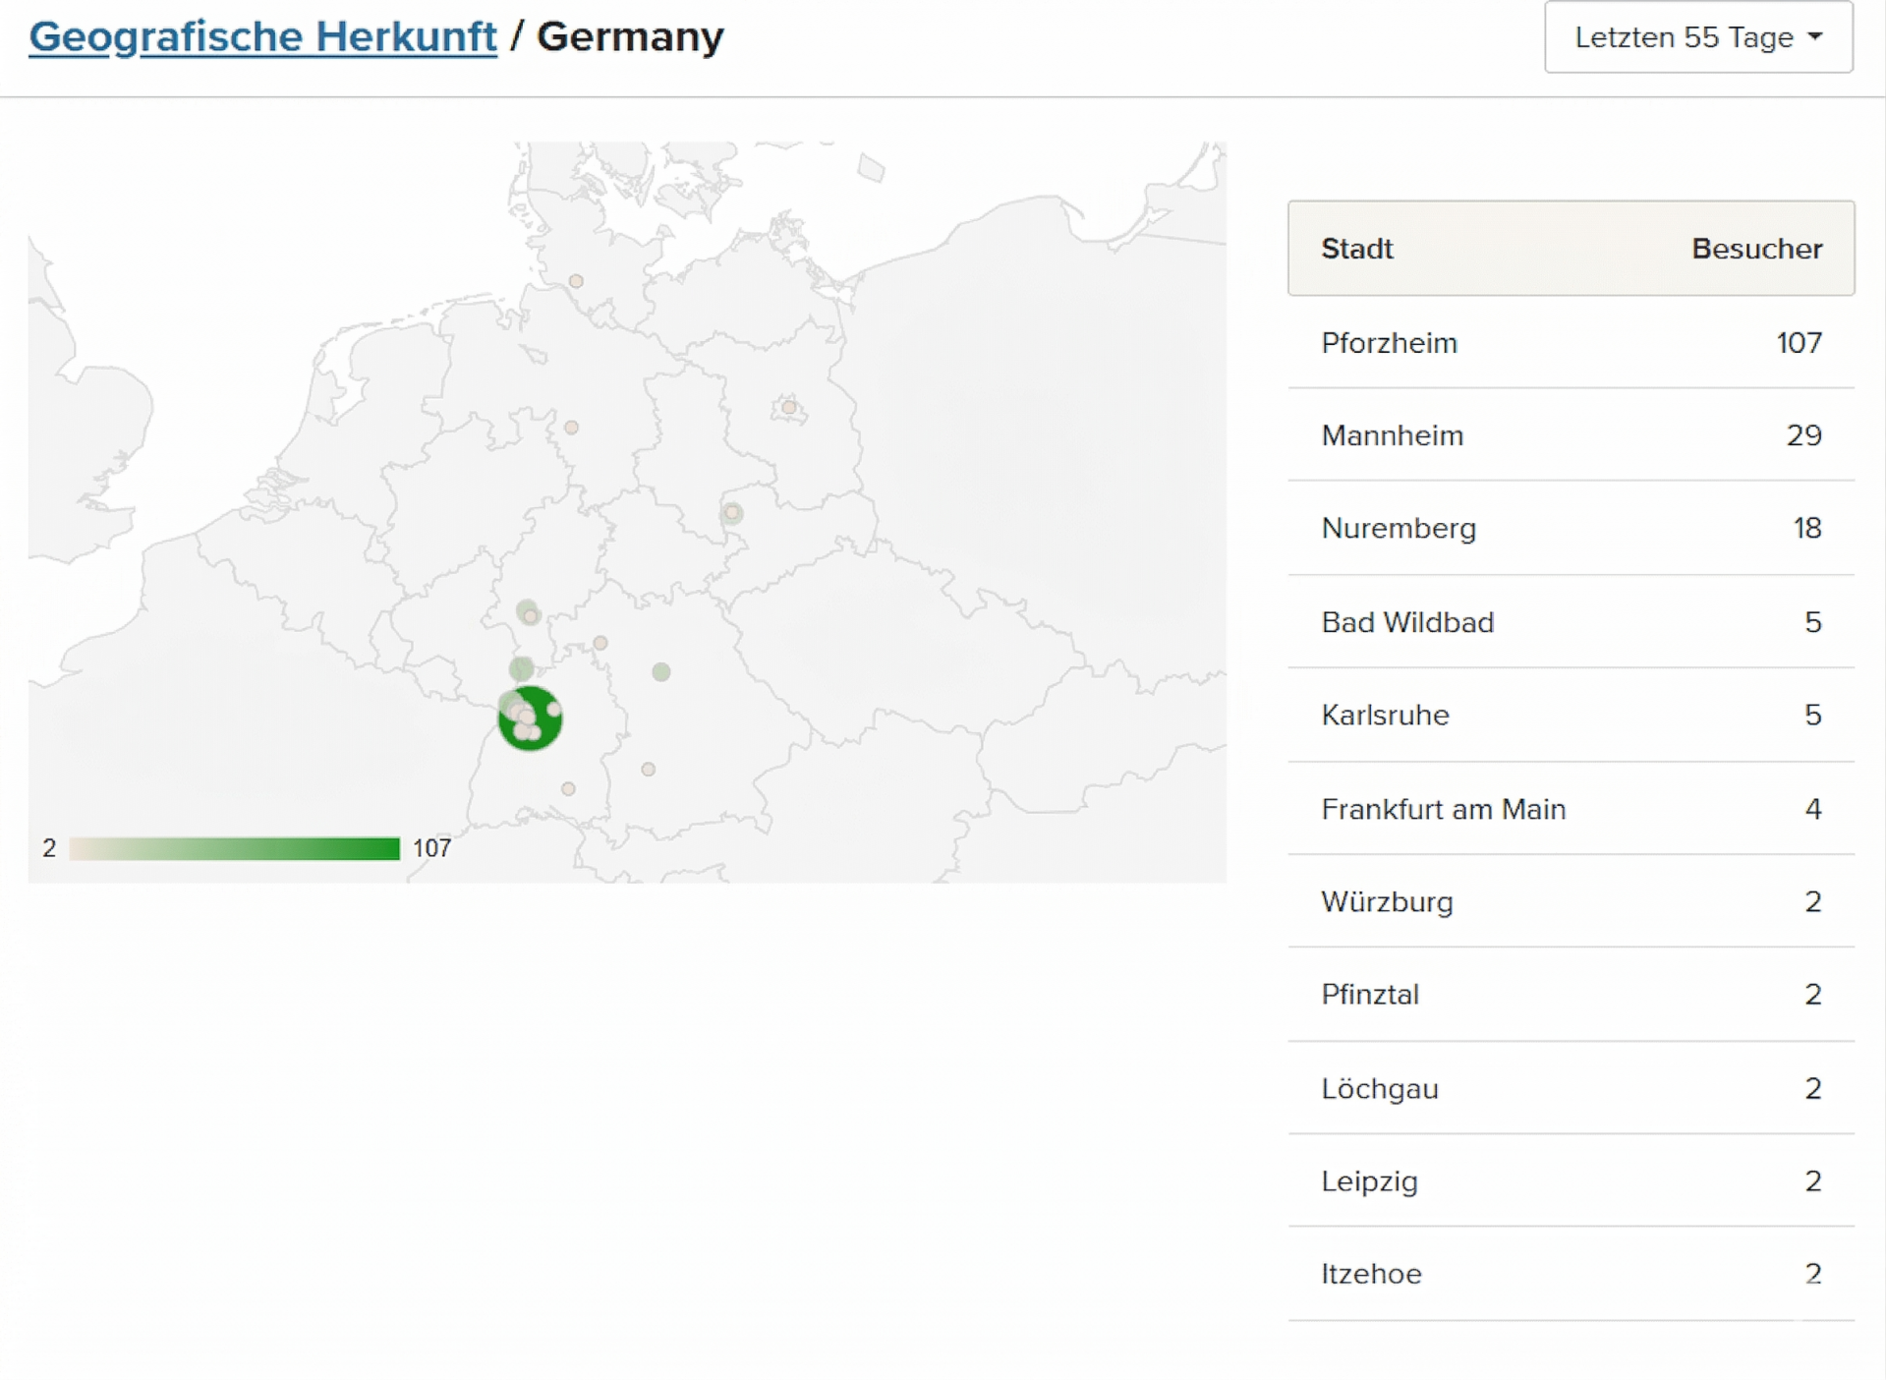Select the Bad Wildbad table row
Image resolution: width=1886 pixels, height=1380 pixels.
click(1571, 622)
